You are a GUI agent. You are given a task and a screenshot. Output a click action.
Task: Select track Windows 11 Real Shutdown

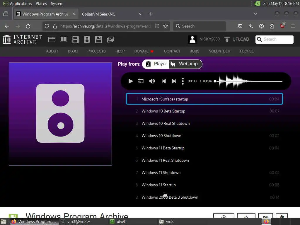pyautogui.click(x=204, y=160)
